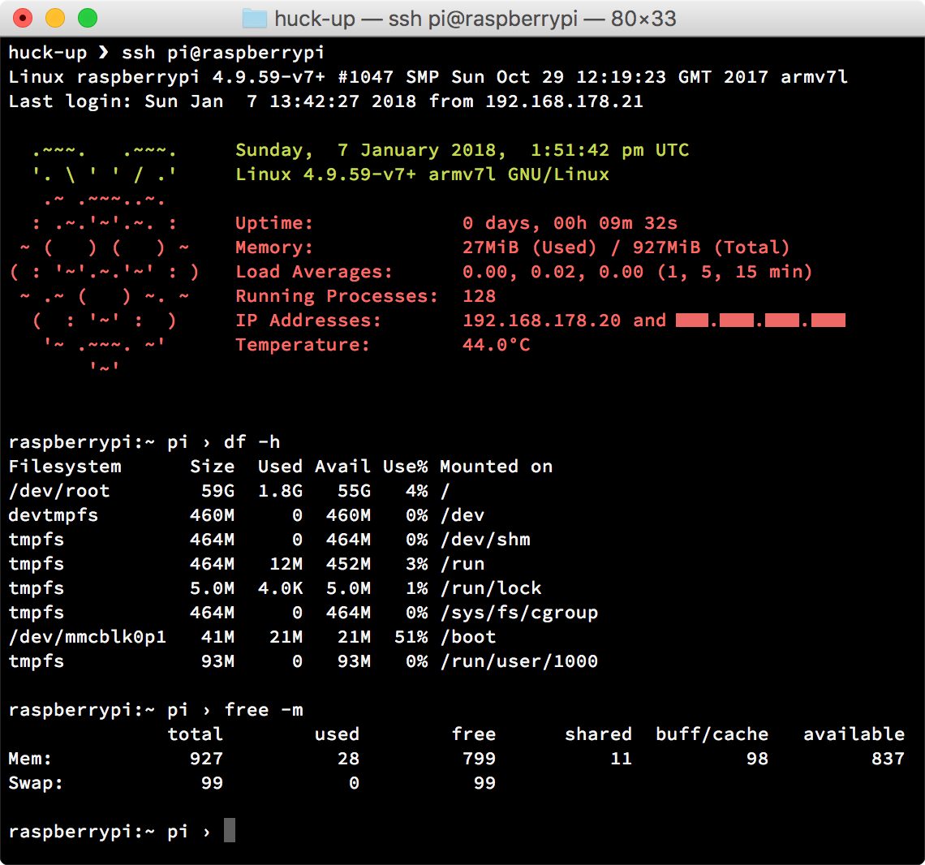Click the '51%' usage value
This screenshot has width=925, height=865.
coord(411,637)
